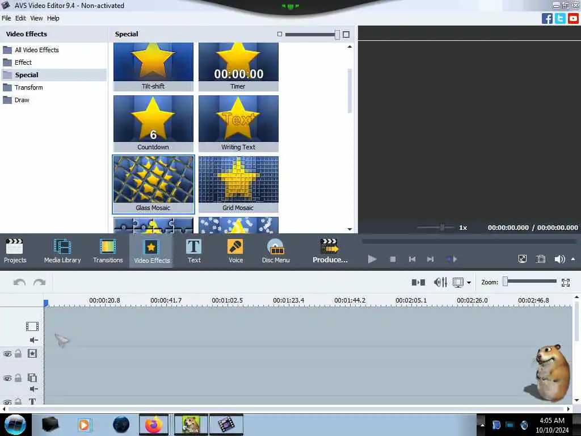Select the Countdown effect thumbnail
The height and width of the screenshot is (436, 581).
(153, 123)
